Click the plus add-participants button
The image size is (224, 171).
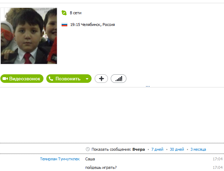tap(101, 79)
